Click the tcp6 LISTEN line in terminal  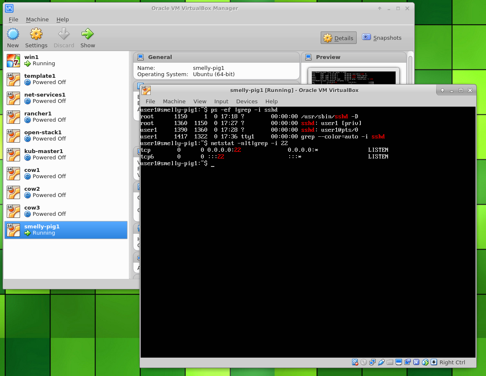[x=264, y=157]
